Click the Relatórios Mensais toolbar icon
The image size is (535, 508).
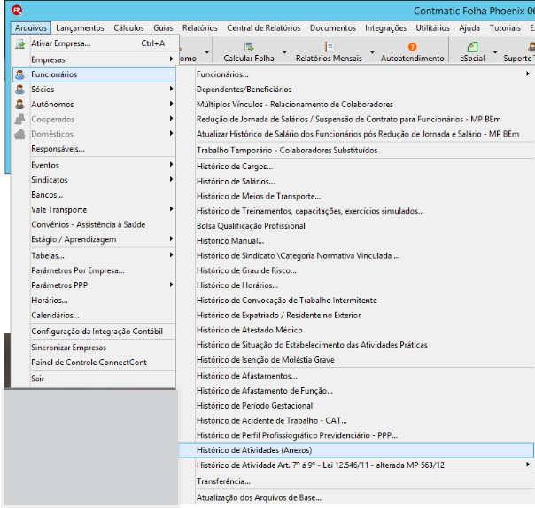(329, 47)
